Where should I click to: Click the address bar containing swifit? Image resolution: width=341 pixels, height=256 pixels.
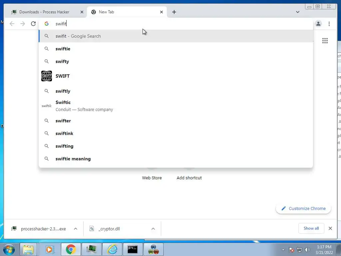(x=176, y=24)
